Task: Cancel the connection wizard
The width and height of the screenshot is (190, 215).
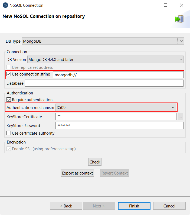Action: tap(169, 206)
